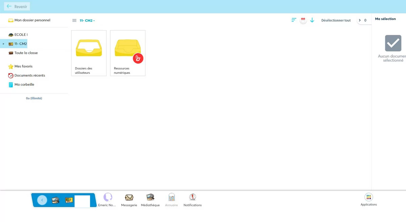The width and height of the screenshot is (406, 222).
Task: Select Mes favoris in the sidebar
Action: click(x=23, y=66)
